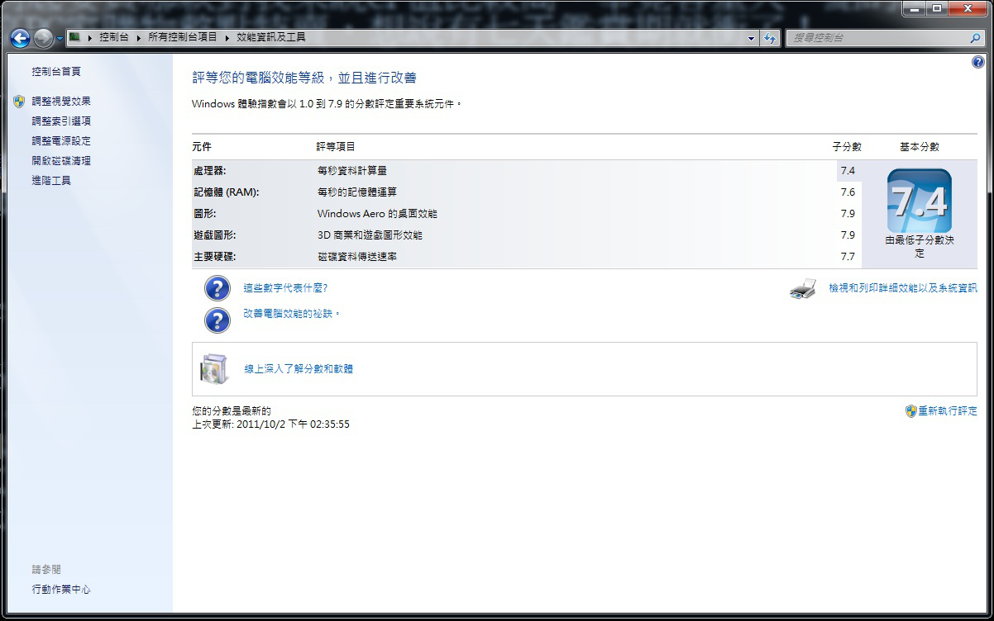This screenshot has width=994, height=621.
Task: Close the window with red X
Action: coord(967,9)
